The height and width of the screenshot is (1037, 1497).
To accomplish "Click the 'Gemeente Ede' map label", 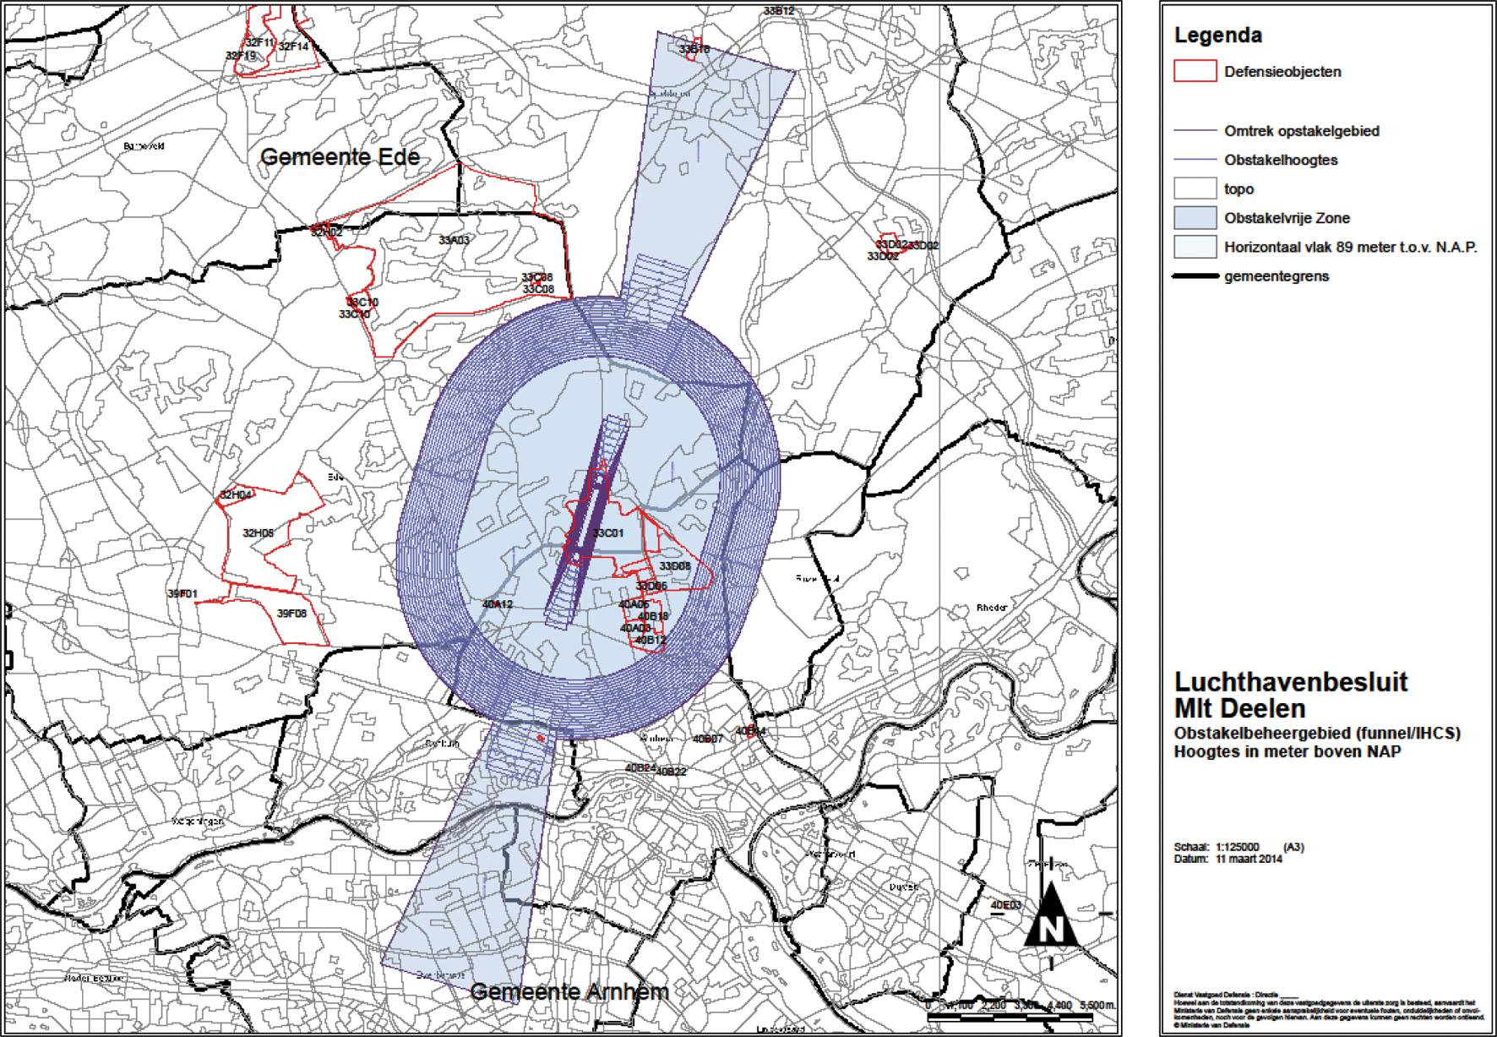I will pos(340,156).
